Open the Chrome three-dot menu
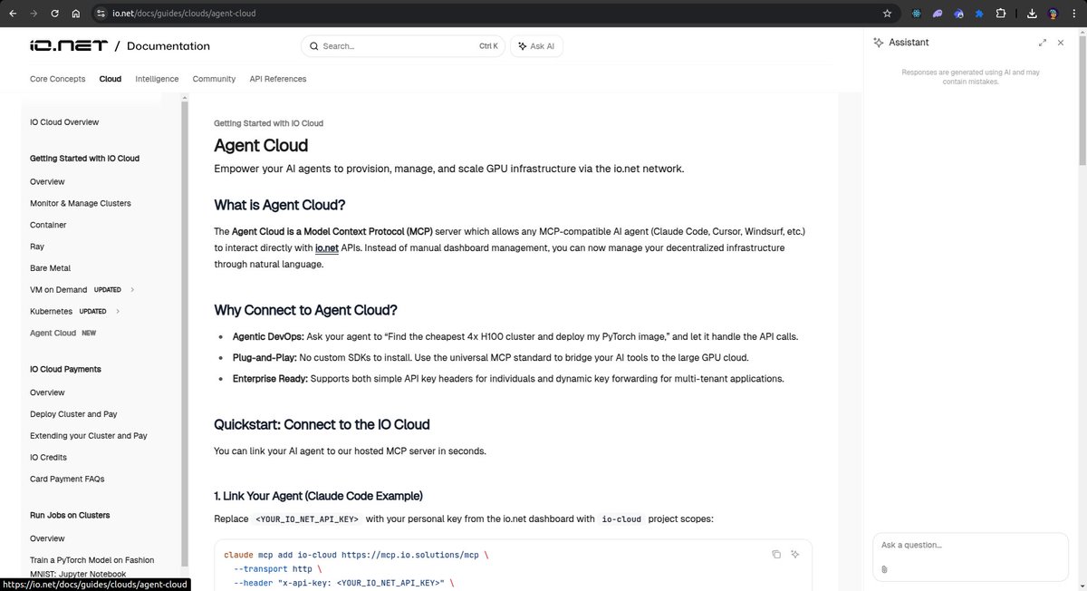 (1074, 14)
